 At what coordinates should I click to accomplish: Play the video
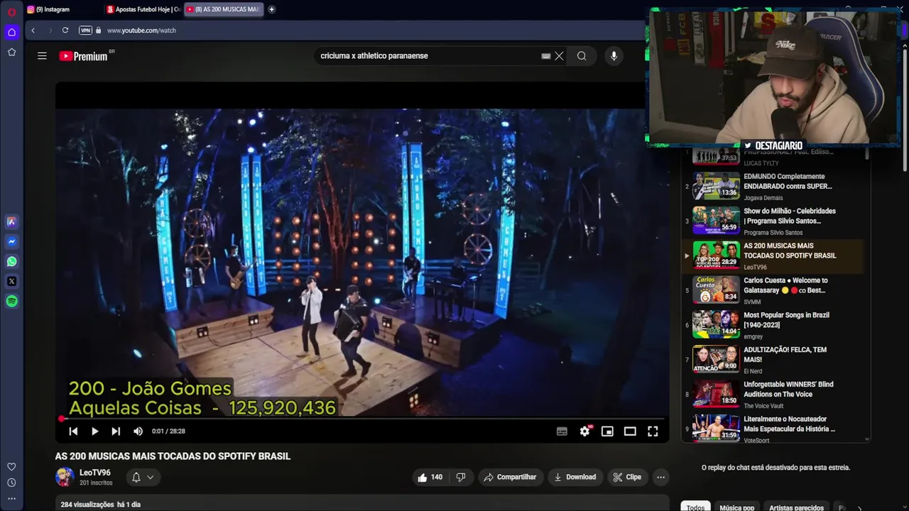[x=94, y=431]
